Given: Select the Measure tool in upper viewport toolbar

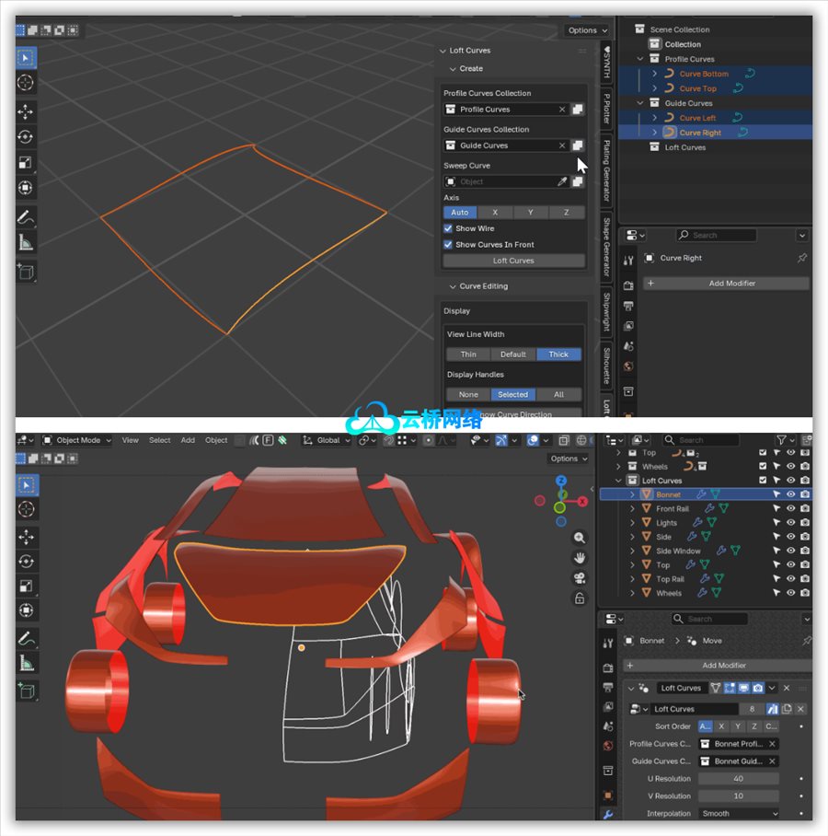Looking at the screenshot, I should (x=26, y=244).
